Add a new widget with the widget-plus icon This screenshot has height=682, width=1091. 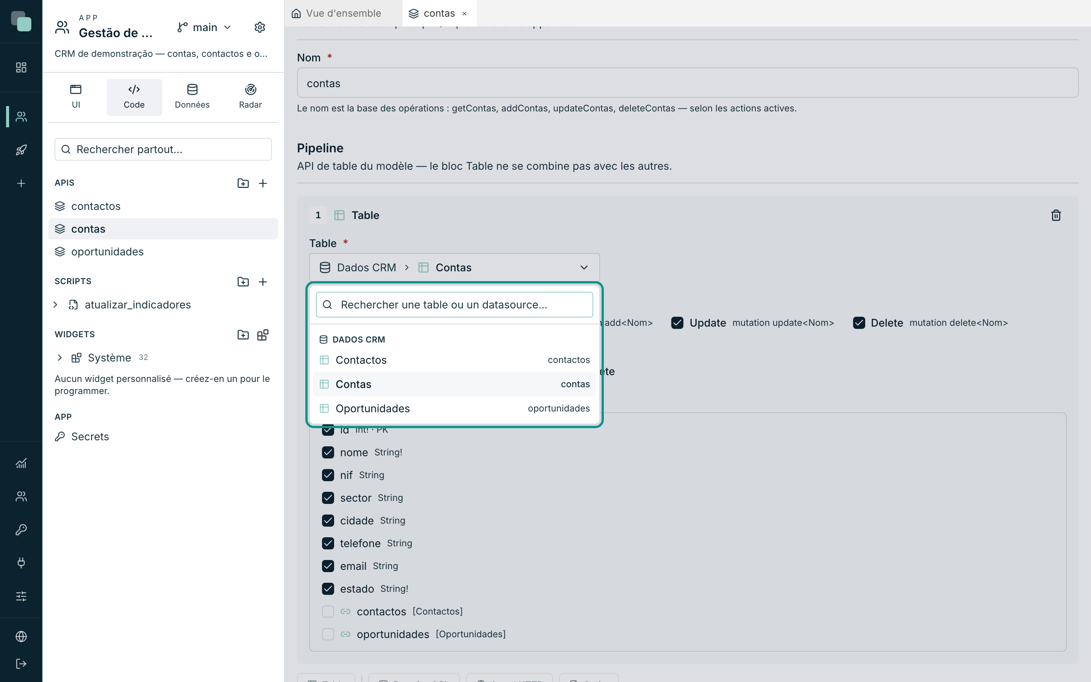[263, 335]
